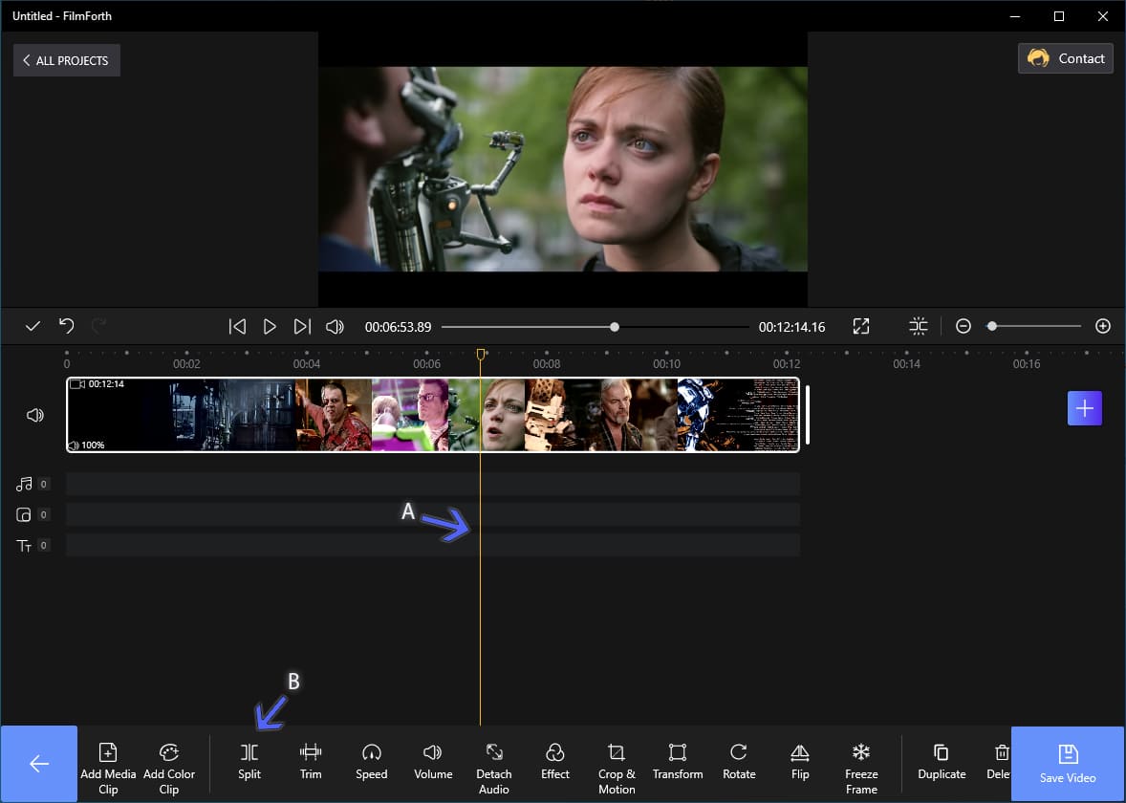Select the Split tool
Screen dimensions: 1126x803
pos(249,762)
